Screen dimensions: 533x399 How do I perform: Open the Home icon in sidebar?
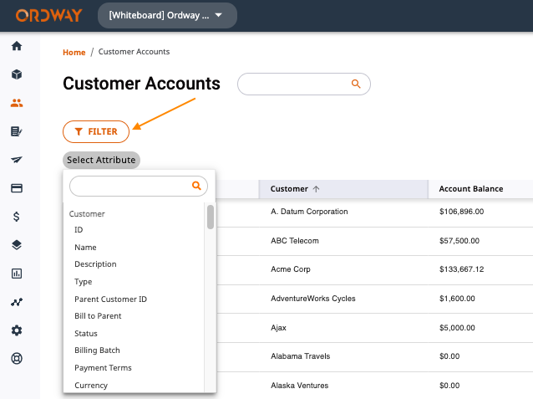click(x=17, y=46)
